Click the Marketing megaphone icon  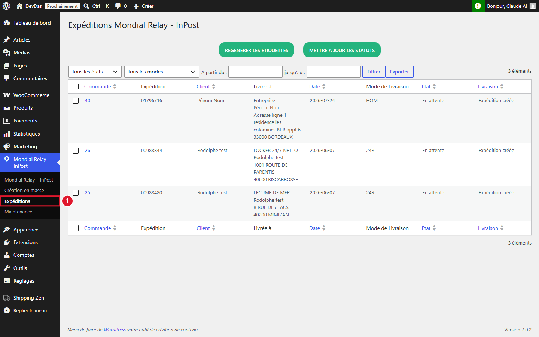point(7,146)
